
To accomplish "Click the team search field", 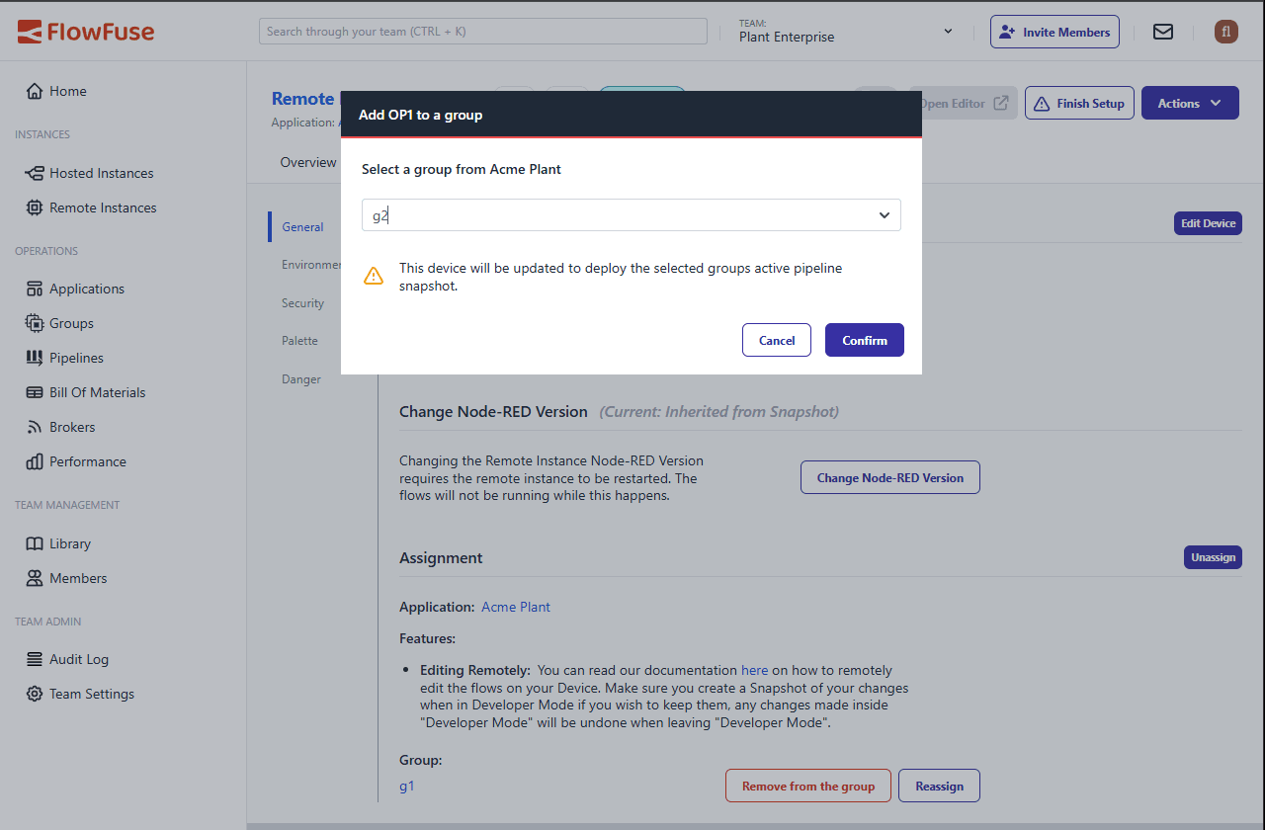I will point(482,31).
